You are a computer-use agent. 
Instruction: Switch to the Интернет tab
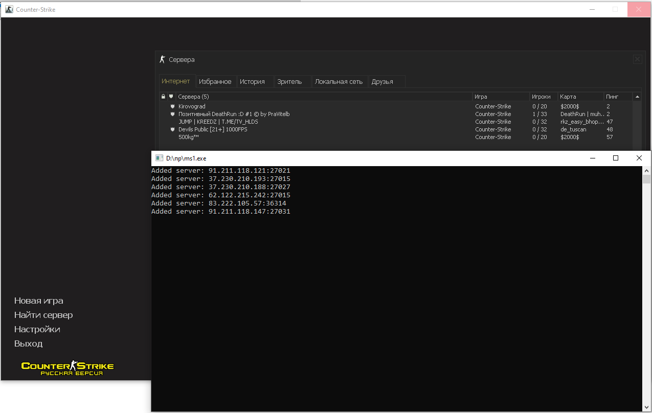pos(177,81)
